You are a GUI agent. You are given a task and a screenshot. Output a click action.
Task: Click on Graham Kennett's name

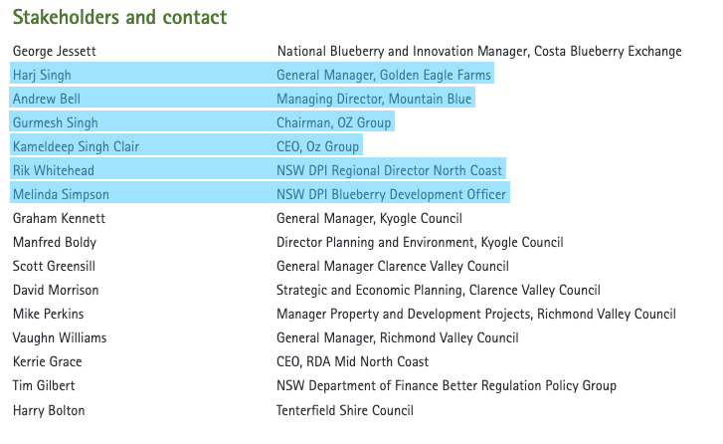pos(59,218)
